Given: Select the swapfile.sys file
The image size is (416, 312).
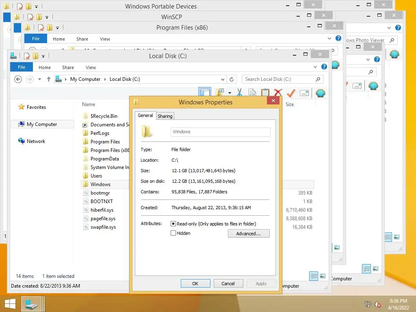Looking at the screenshot, I should (103, 227).
